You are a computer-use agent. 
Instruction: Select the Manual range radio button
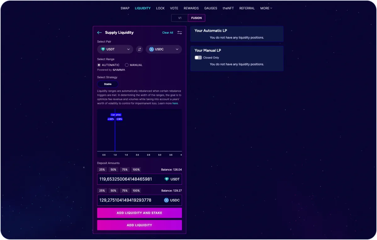(127, 65)
